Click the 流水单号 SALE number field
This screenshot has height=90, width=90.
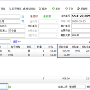coord(81,16)
